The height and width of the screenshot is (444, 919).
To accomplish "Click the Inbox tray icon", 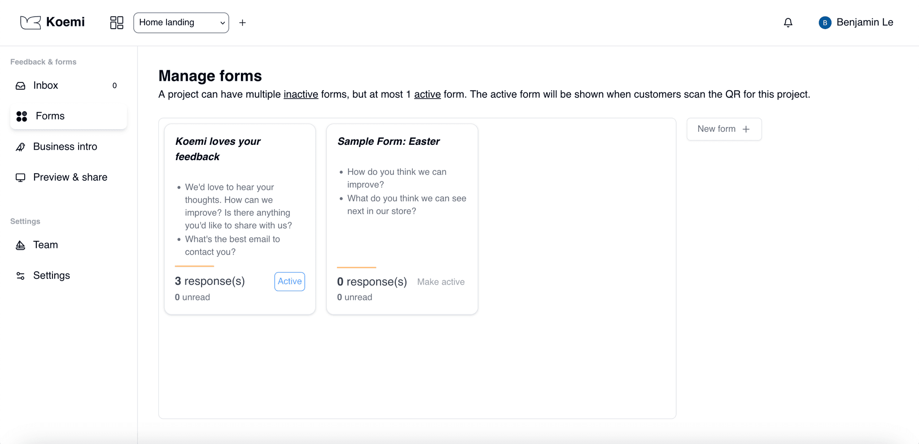I will pos(21,86).
